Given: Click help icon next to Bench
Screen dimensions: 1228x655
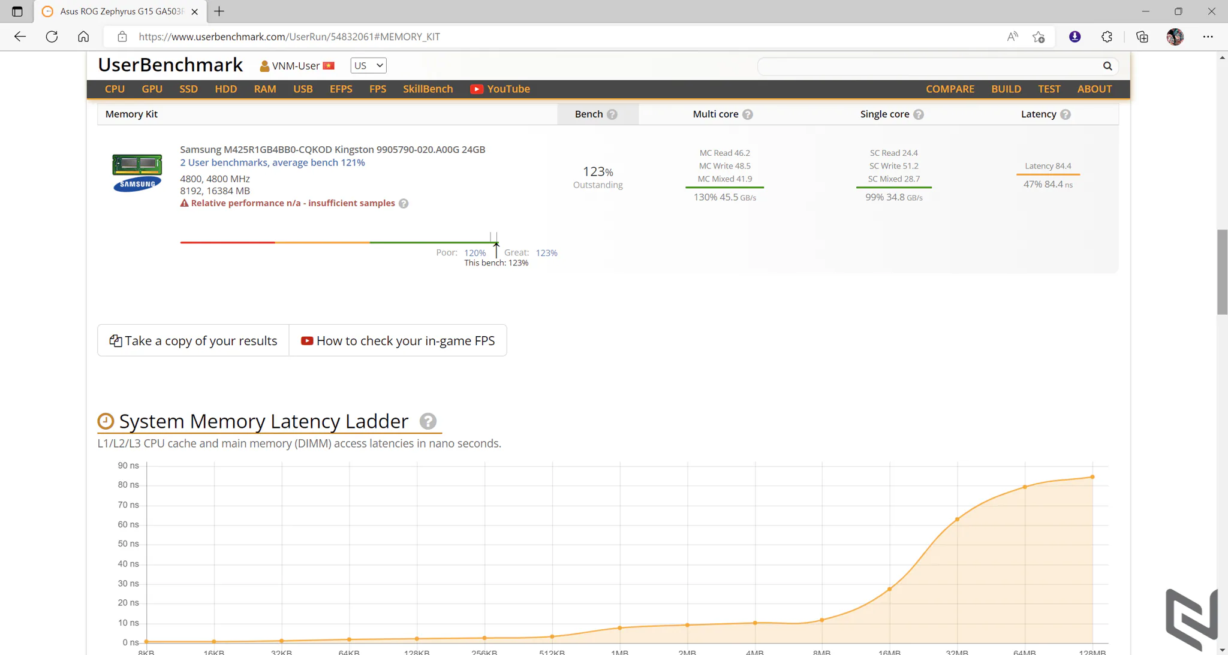Looking at the screenshot, I should point(612,114).
